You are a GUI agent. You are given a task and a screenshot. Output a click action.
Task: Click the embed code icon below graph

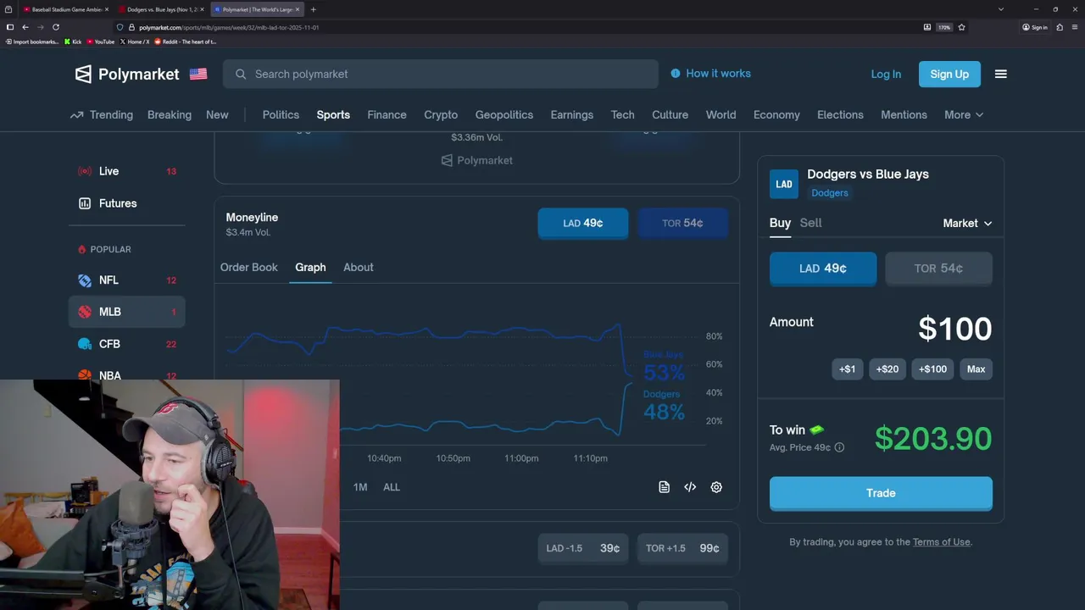pos(690,487)
